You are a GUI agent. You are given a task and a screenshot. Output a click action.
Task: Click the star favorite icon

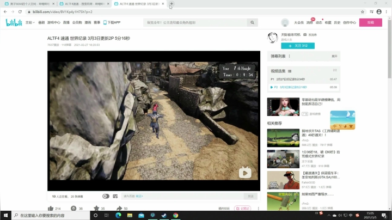pyautogui.click(x=96, y=208)
